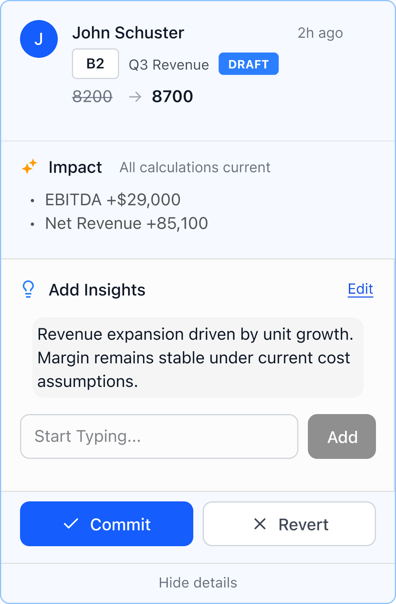The image size is (396, 604).
Task: Click the existing insight text bubble
Action: coord(198,357)
